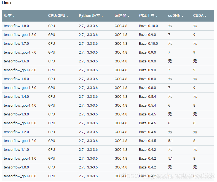Click the tensorflow_gpu-1.6.0 row name

20,70
